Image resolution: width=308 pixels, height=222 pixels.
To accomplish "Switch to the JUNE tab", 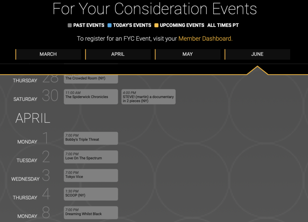I will click(x=257, y=54).
